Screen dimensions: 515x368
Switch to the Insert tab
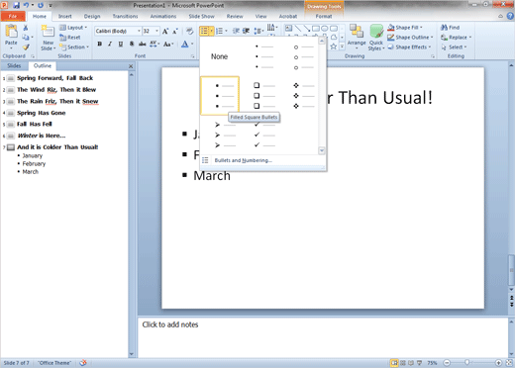tap(65, 16)
